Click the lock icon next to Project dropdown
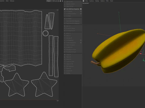Viewport: 145px width, 108px height. [x=58, y=1]
